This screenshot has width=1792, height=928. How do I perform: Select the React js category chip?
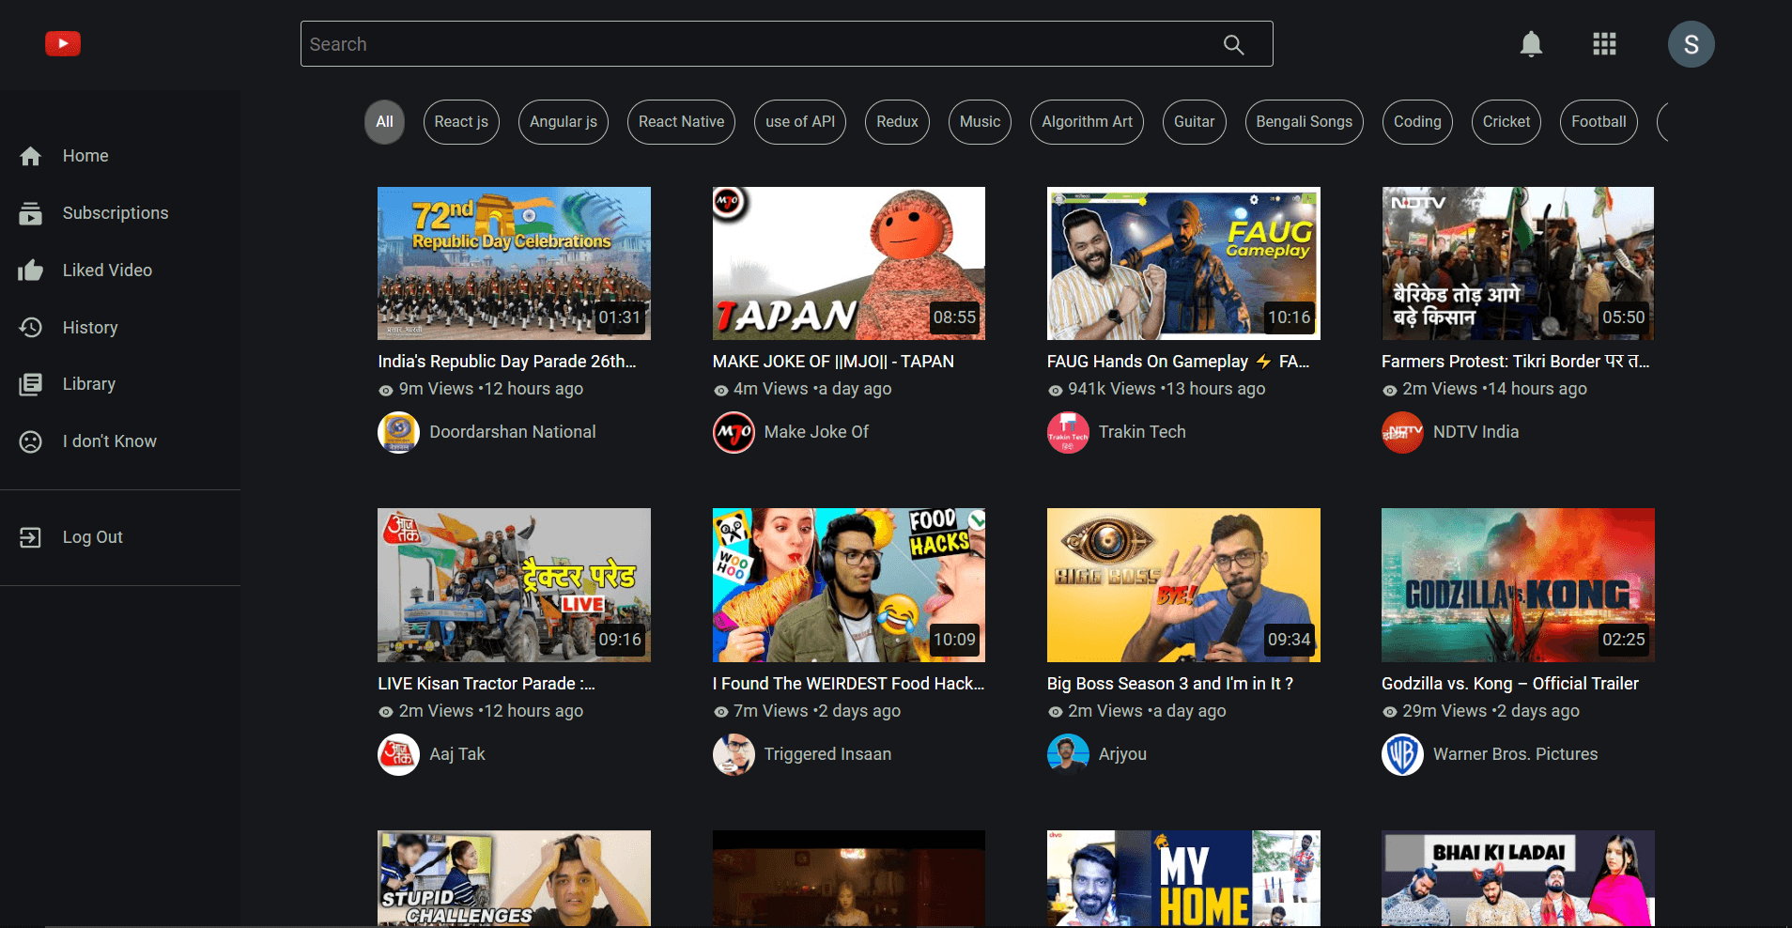461,122
